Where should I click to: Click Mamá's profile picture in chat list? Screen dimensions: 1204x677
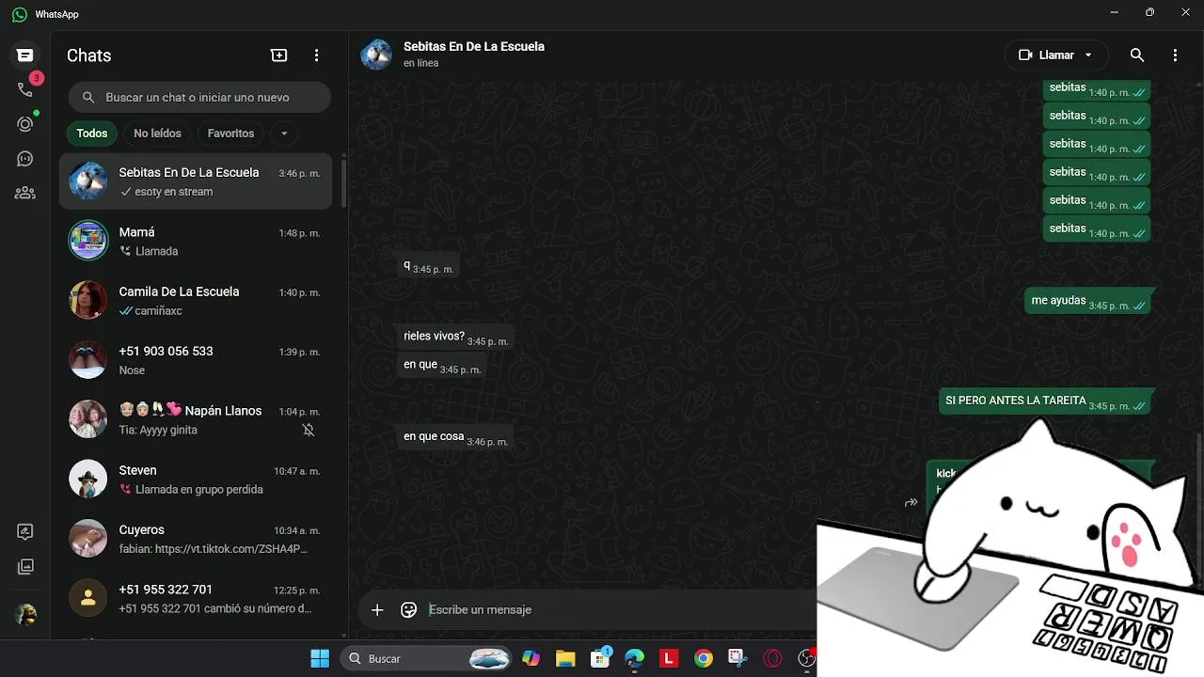coord(88,241)
